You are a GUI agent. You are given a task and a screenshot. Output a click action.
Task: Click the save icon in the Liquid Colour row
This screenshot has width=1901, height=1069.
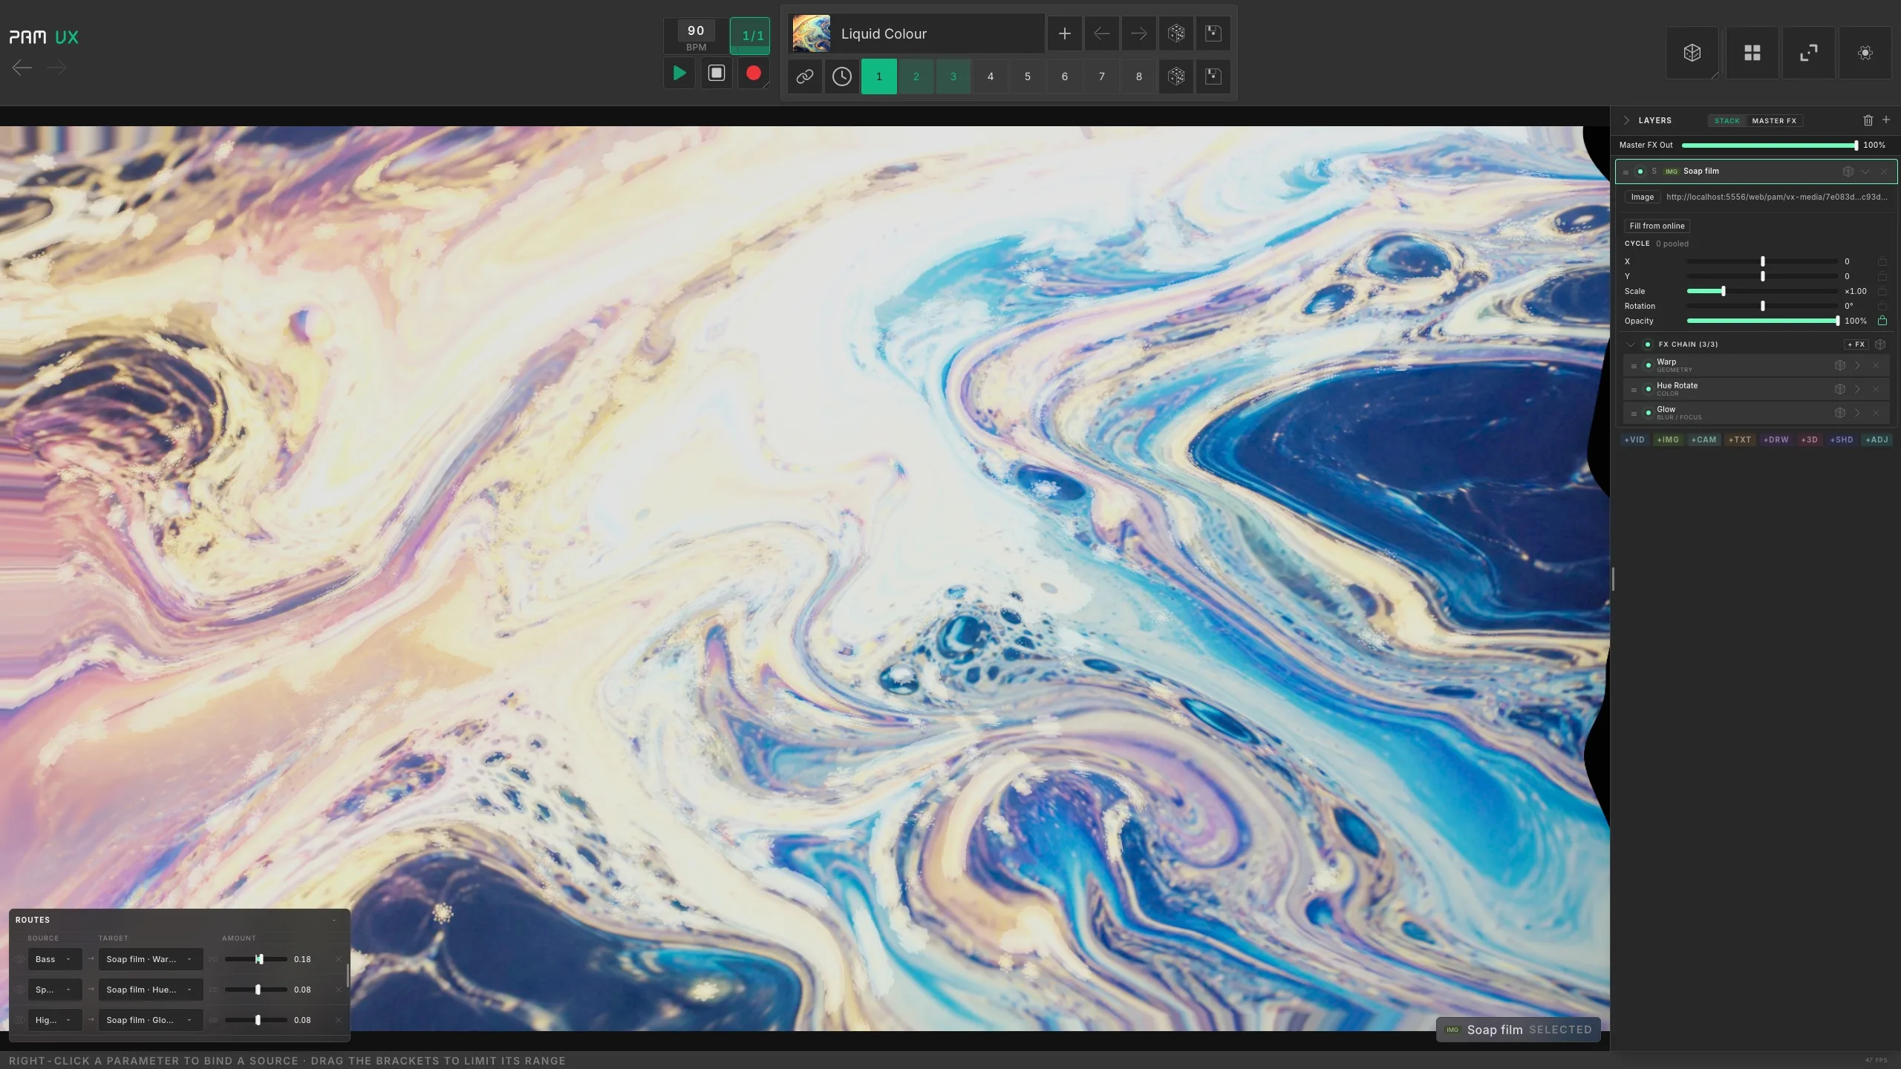tap(1213, 33)
